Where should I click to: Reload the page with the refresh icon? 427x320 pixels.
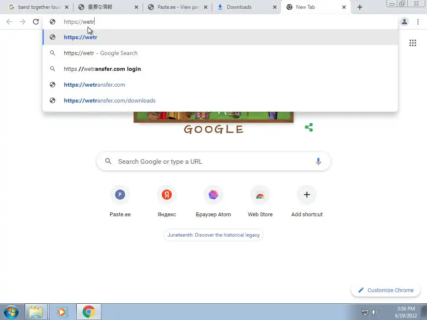click(x=36, y=22)
